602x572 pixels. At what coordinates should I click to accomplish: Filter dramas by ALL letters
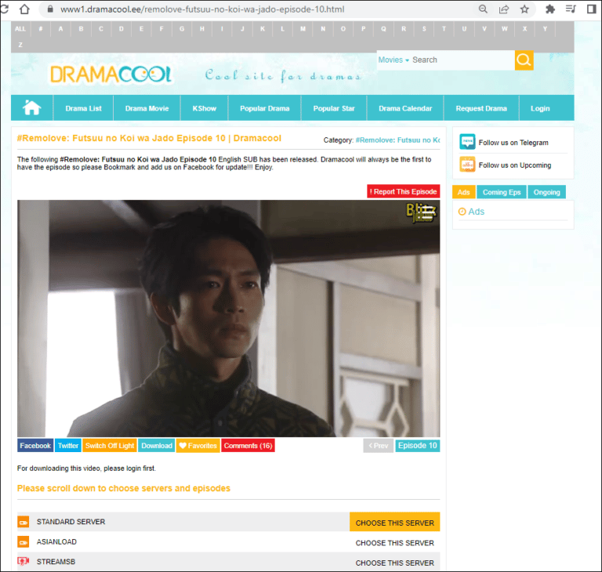pos(20,29)
